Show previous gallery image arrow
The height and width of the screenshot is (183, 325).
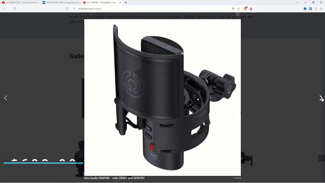click(x=6, y=98)
